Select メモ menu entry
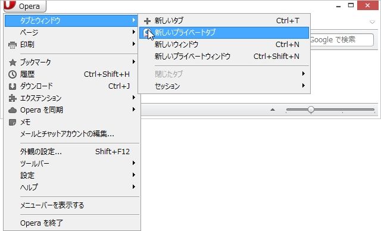381x231 pixels. 71,121
